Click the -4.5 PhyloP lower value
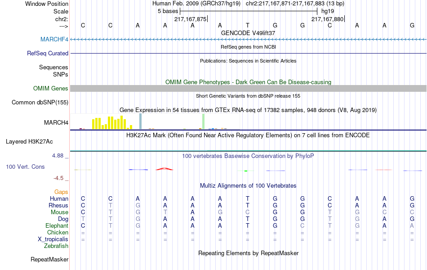 (58, 178)
